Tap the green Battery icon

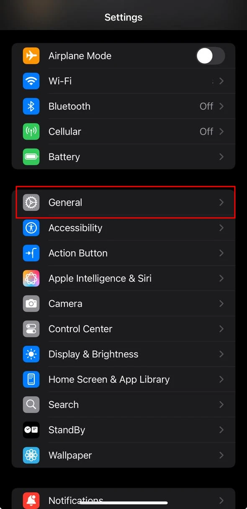[31, 157]
